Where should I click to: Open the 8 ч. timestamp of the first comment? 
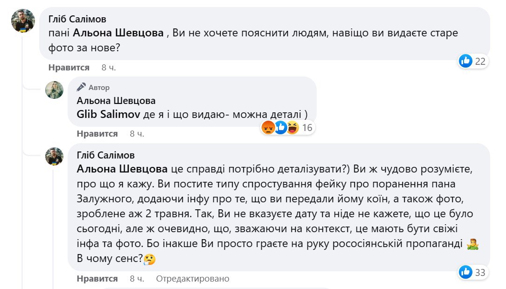point(109,68)
